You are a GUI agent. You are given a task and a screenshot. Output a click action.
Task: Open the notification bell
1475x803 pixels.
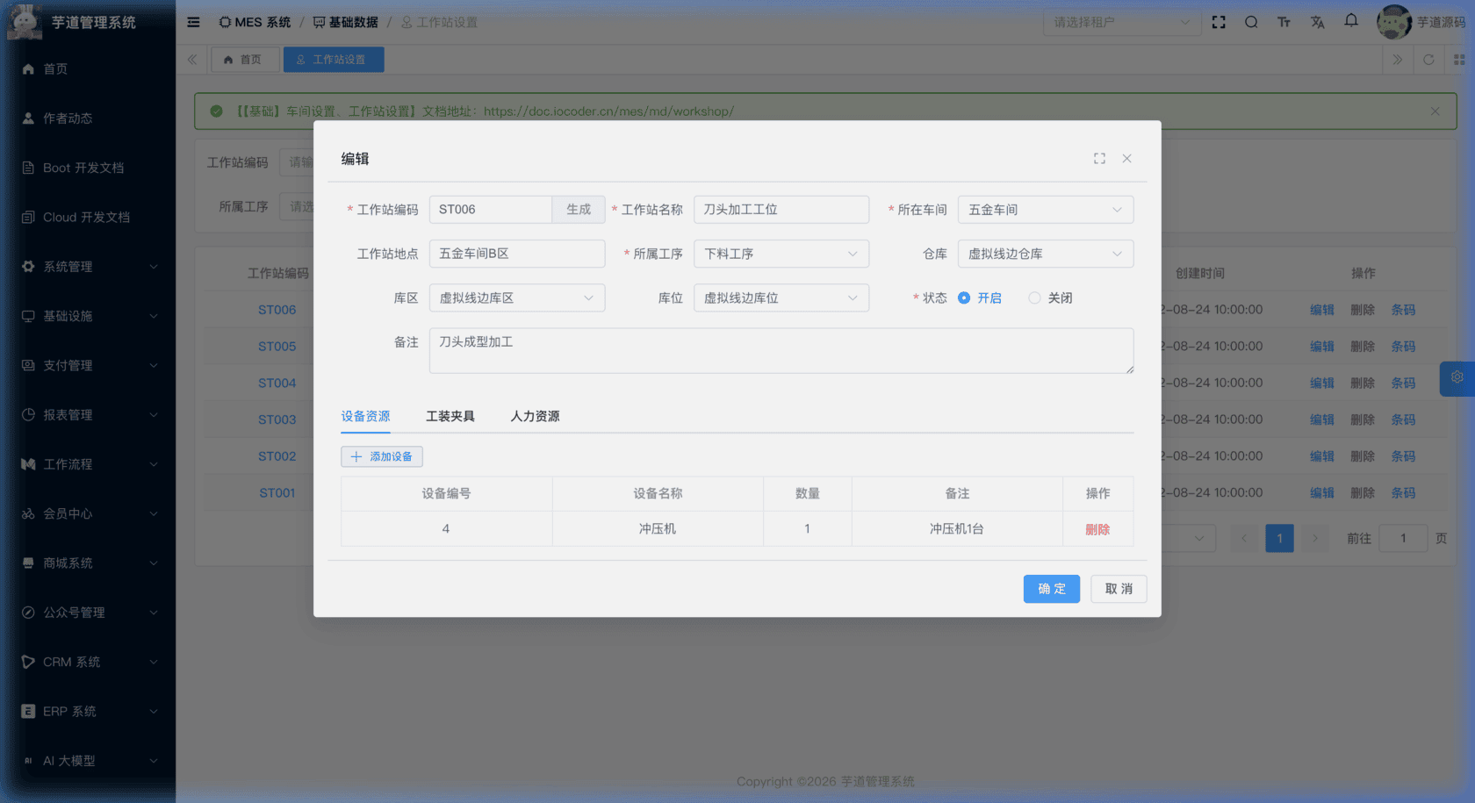click(x=1350, y=22)
